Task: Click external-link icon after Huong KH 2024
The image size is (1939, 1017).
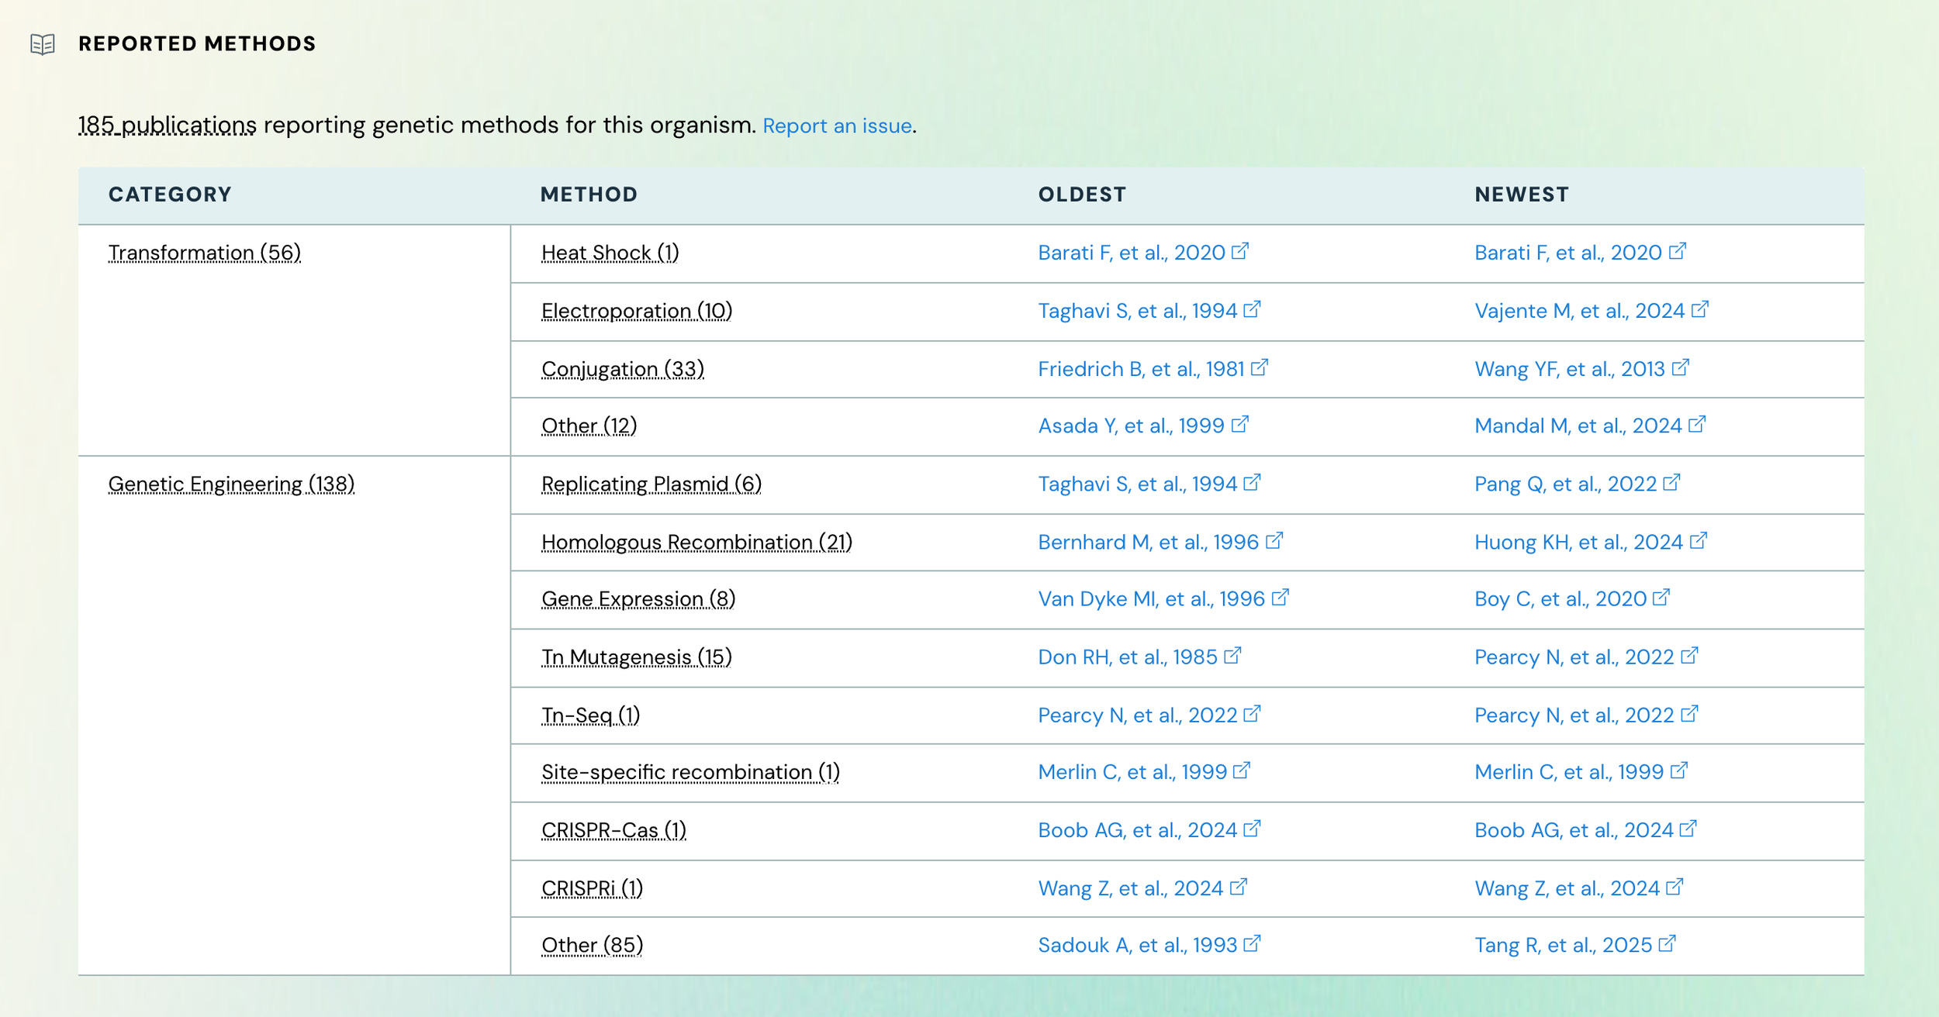Action: (1699, 540)
